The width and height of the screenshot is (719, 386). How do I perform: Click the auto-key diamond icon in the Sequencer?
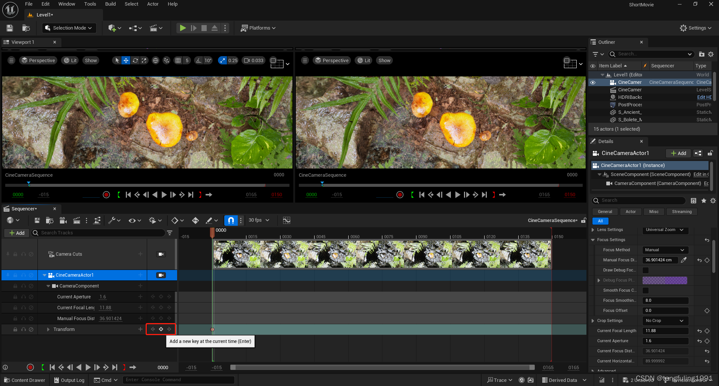pos(195,221)
